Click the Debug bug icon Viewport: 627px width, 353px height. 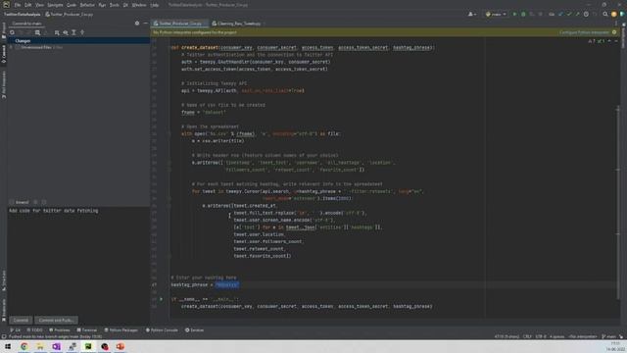(523, 15)
